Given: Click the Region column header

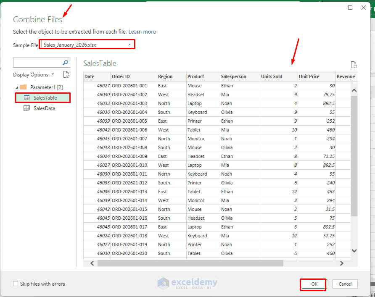Looking at the screenshot, I should click(x=172, y=76).
